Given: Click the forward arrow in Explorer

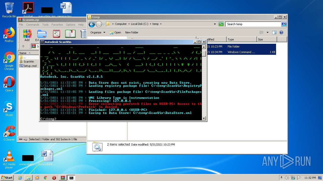Looking at the screenshot, I should (x=99, y=24).
